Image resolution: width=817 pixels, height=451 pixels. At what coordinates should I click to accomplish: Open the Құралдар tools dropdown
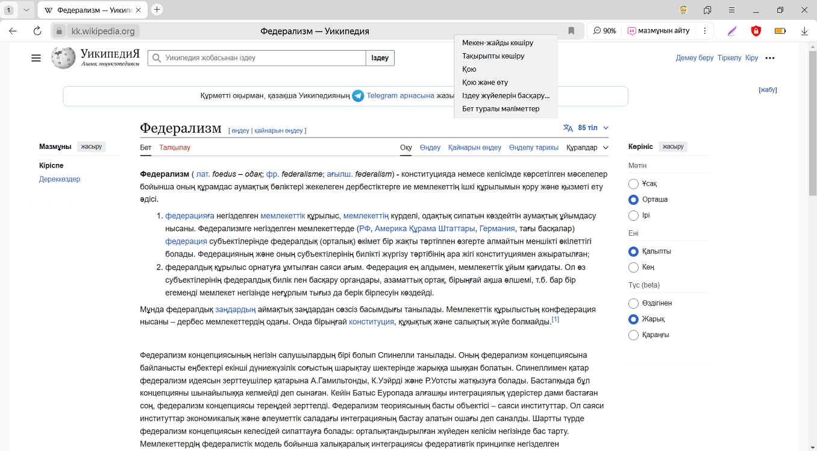[x=587, y=148]
